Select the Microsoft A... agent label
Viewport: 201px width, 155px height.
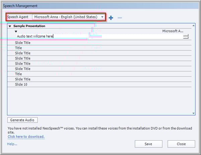173,31
